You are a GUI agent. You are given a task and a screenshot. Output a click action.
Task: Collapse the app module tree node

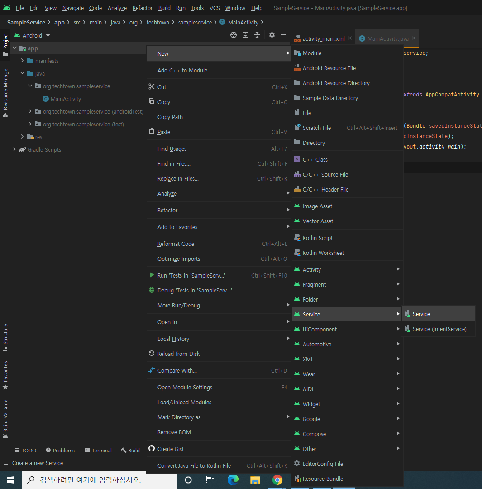(x=14, y=48)
